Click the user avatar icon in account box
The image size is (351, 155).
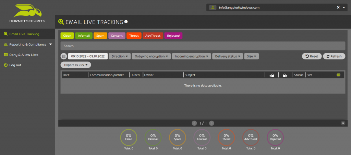pyautogui.click(x=213, y=8)
